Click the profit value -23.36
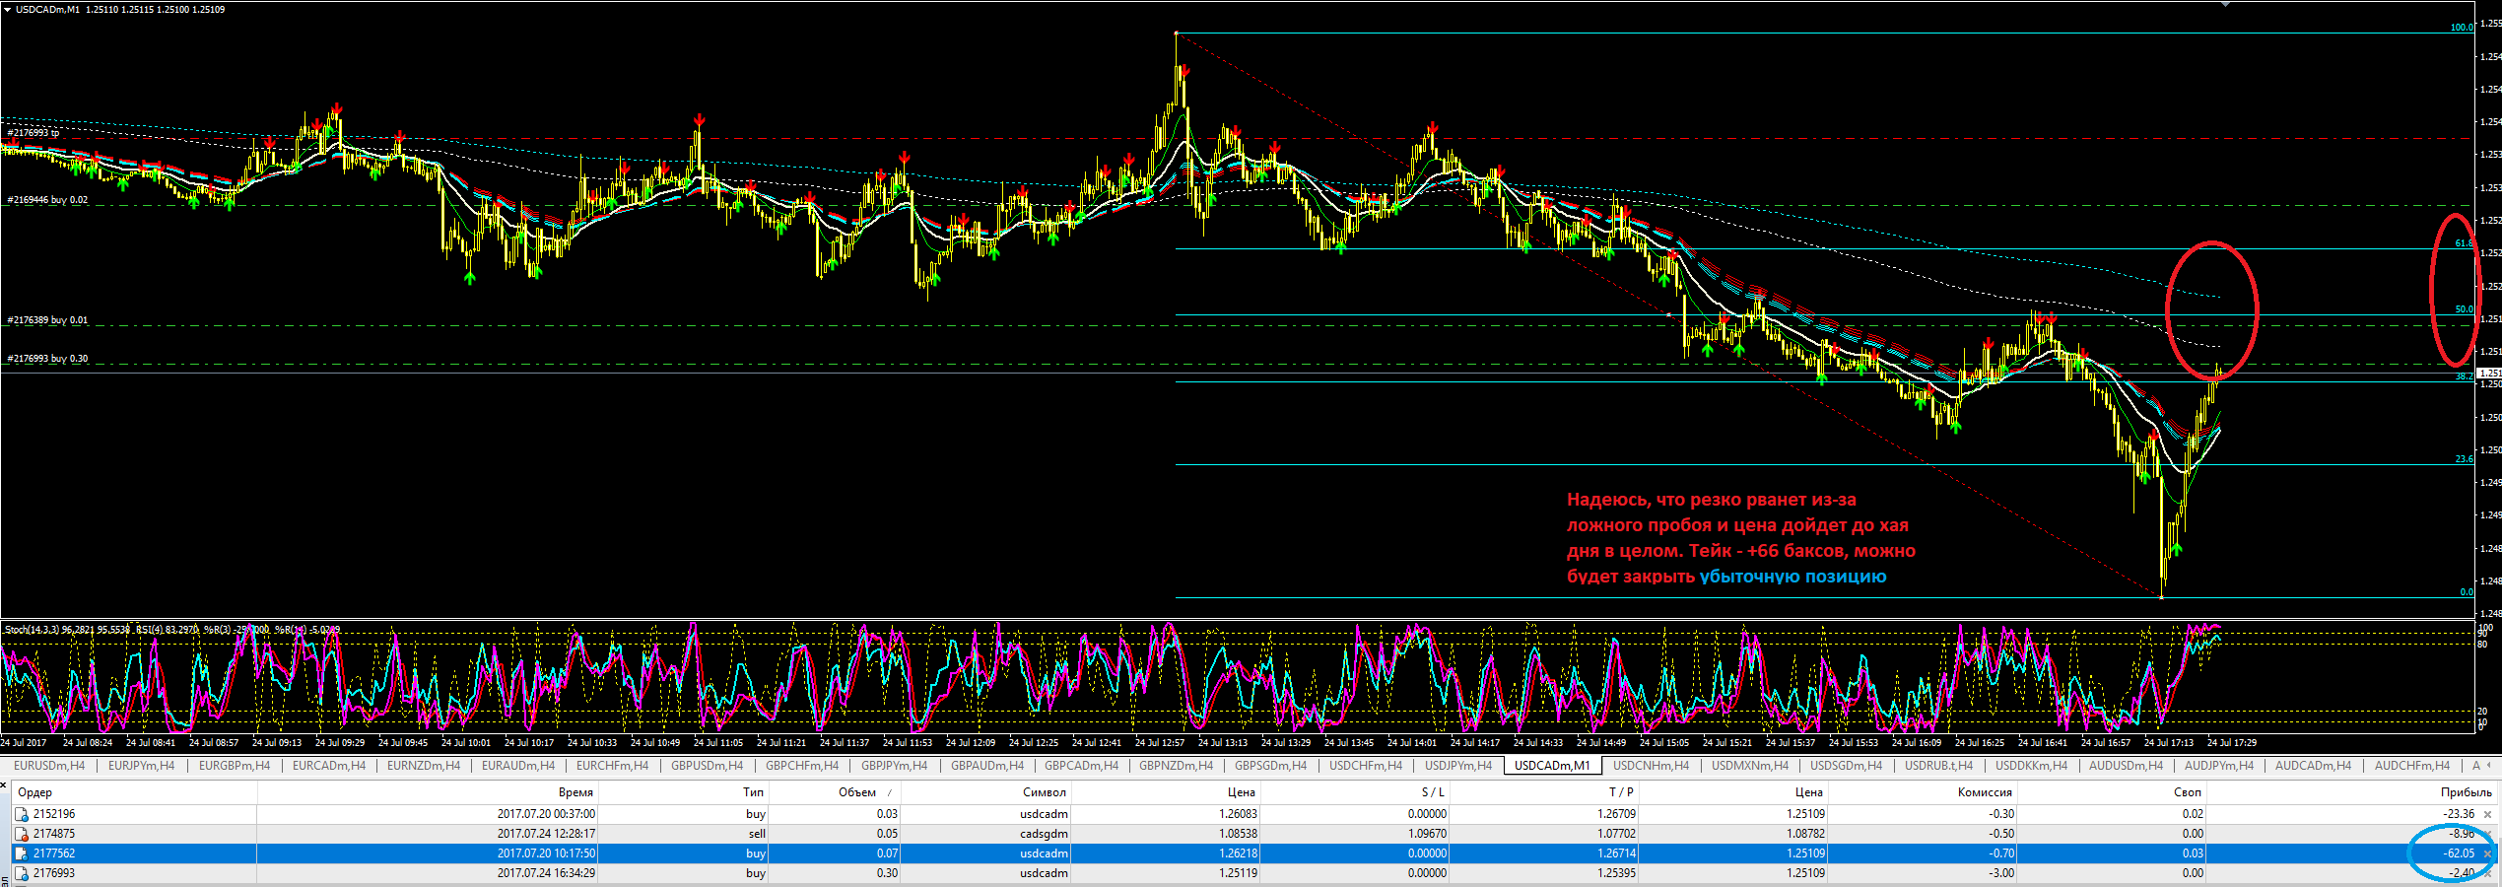The width and height of the screenshot is (2502, 887). 2459,814
